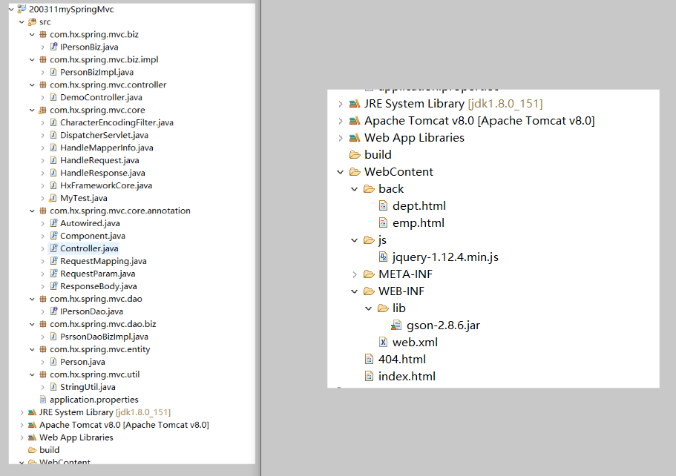This screenshot has height=476, width=676.
Task: Expand Apache Tomcat v8.0 in right panel
Action: pos(341,121)
